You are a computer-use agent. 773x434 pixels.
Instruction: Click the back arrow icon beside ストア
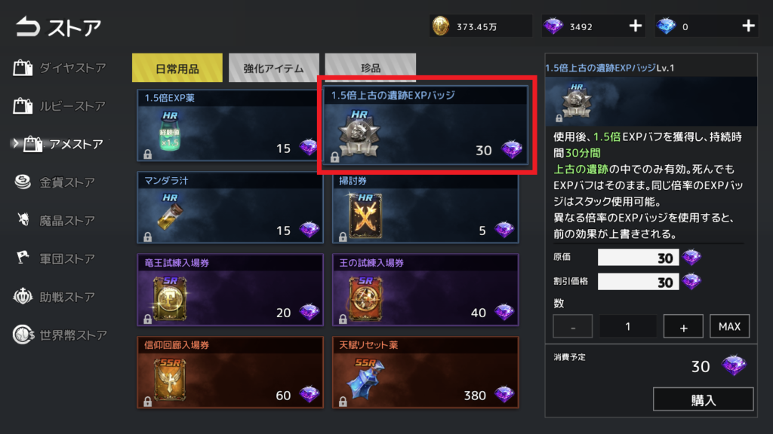click(28, 26)
